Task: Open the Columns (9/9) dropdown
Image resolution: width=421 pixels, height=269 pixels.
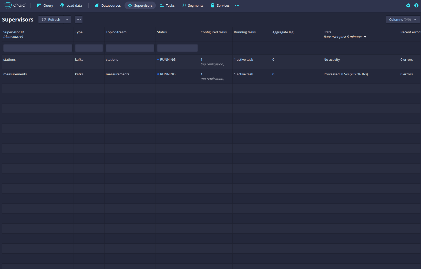Action: (x=403, y=19)
